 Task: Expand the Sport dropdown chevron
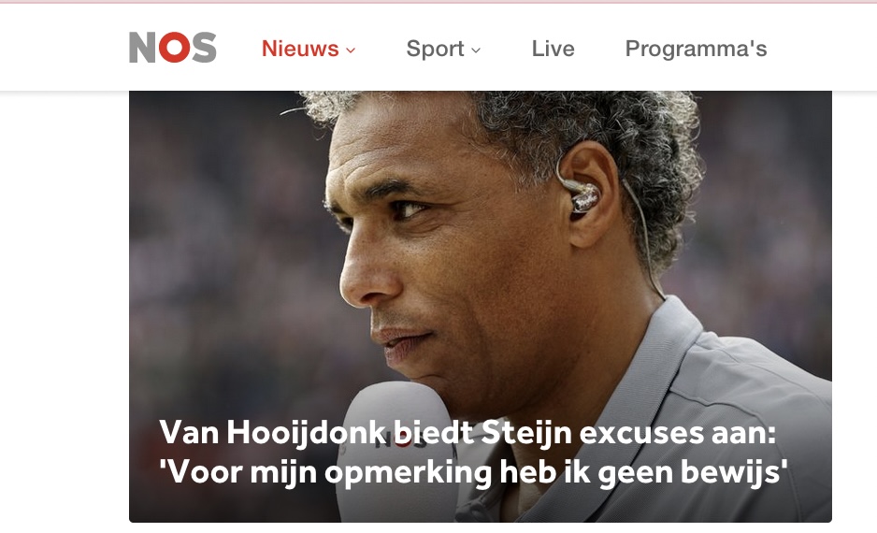476,50
